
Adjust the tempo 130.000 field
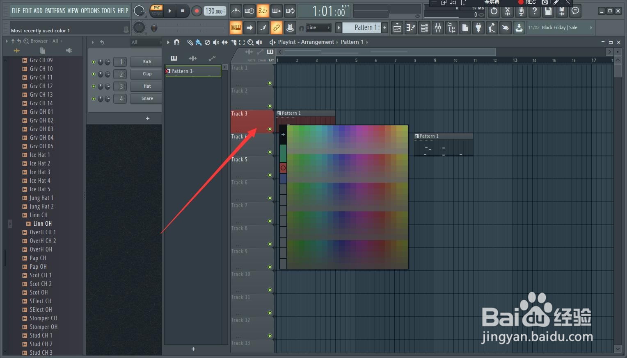[214, 11]
